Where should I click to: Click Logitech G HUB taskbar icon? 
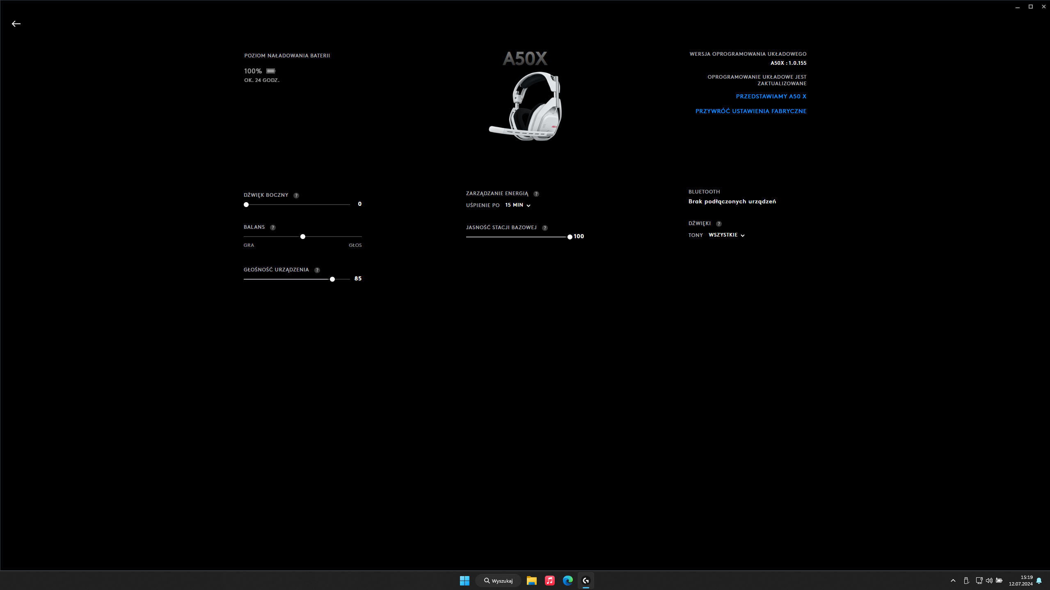586,581
